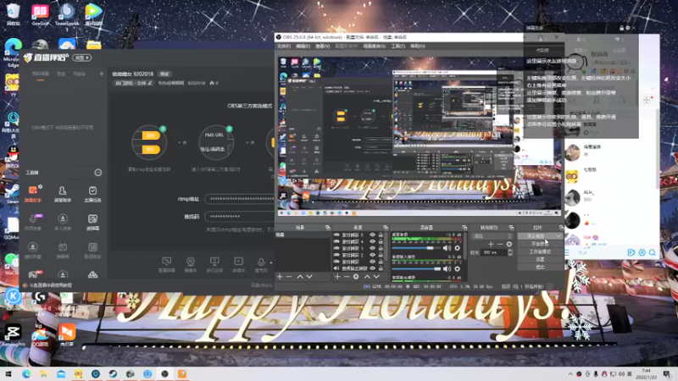This screenshot has height=381, width=678.
Task: Adjust the 音频输入捕获 volume slider
Action: coord(416,269)
